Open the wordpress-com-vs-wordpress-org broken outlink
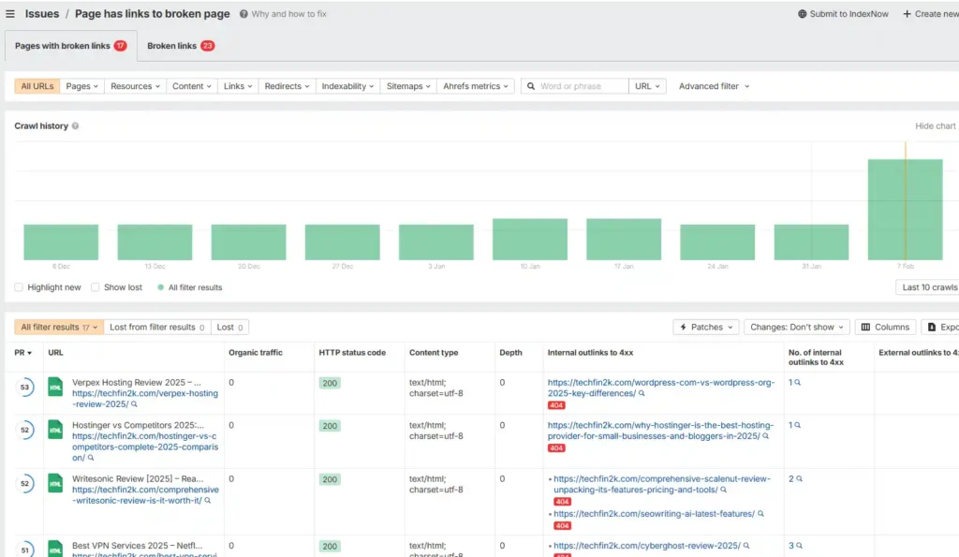 (x=660, y=388)
